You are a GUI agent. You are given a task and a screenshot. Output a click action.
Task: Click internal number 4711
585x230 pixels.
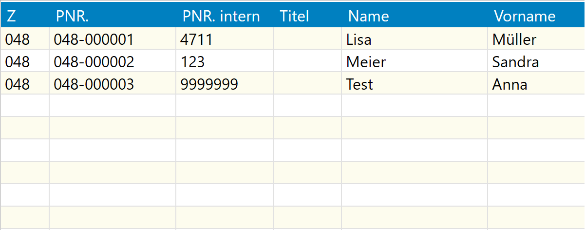225,39
